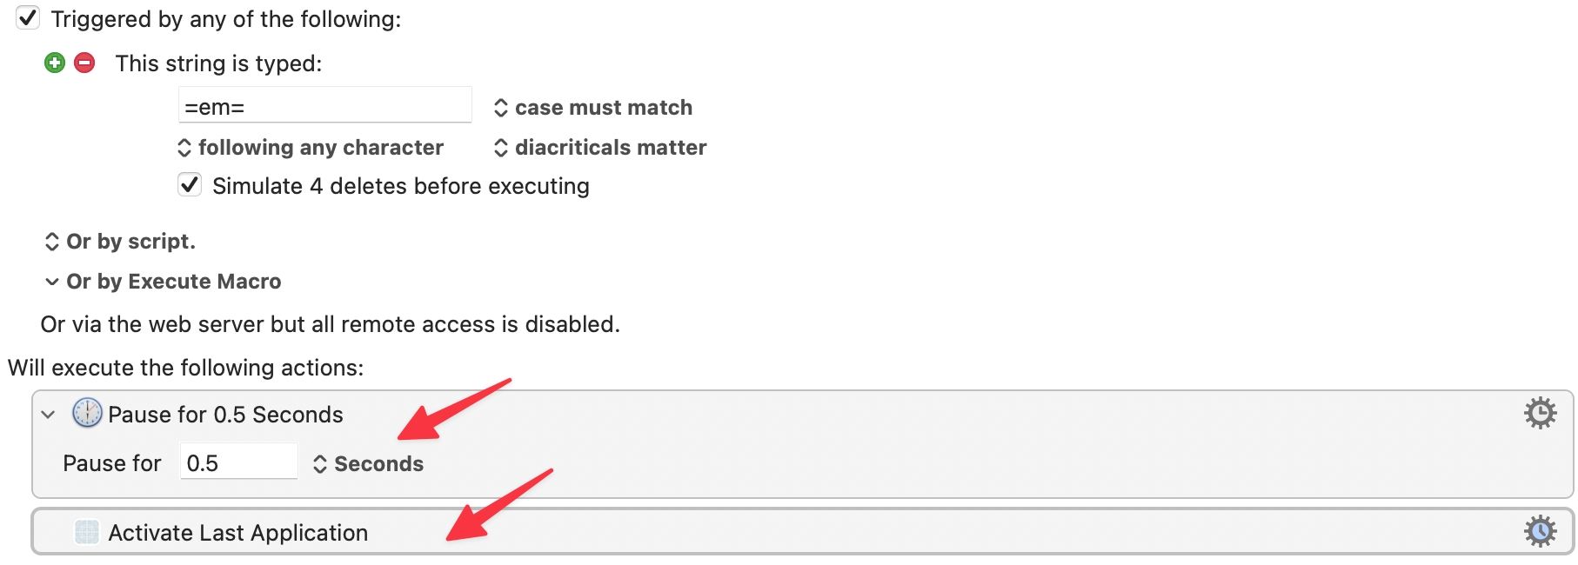Click the typed string field containing =em=
Image resolution: width=1578 pixels, height=565 pixels.
pos(324,107)
